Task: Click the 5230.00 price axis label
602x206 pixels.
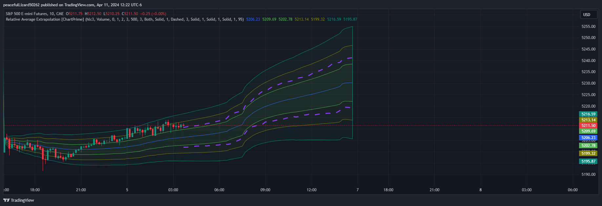Action: point(588,83)
